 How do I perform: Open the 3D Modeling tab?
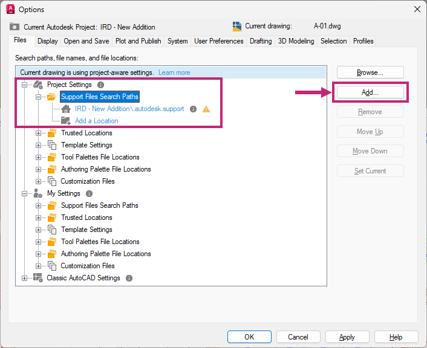[296, 41]
